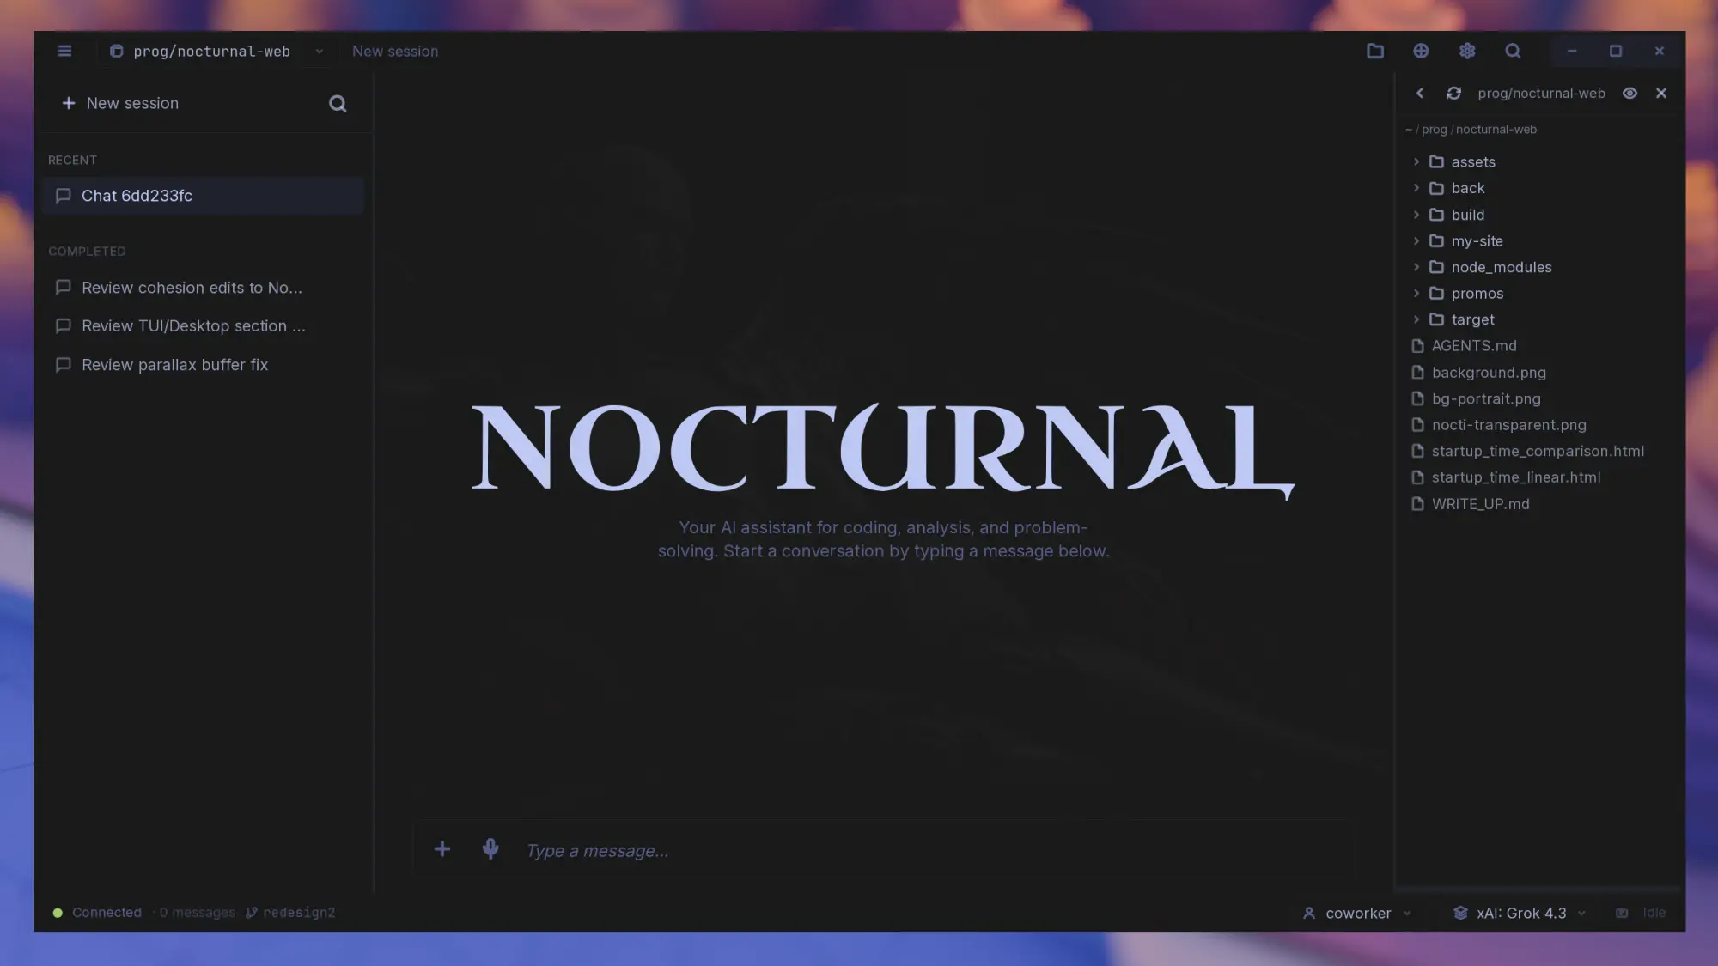Go back in file panel

point(1419,93)
